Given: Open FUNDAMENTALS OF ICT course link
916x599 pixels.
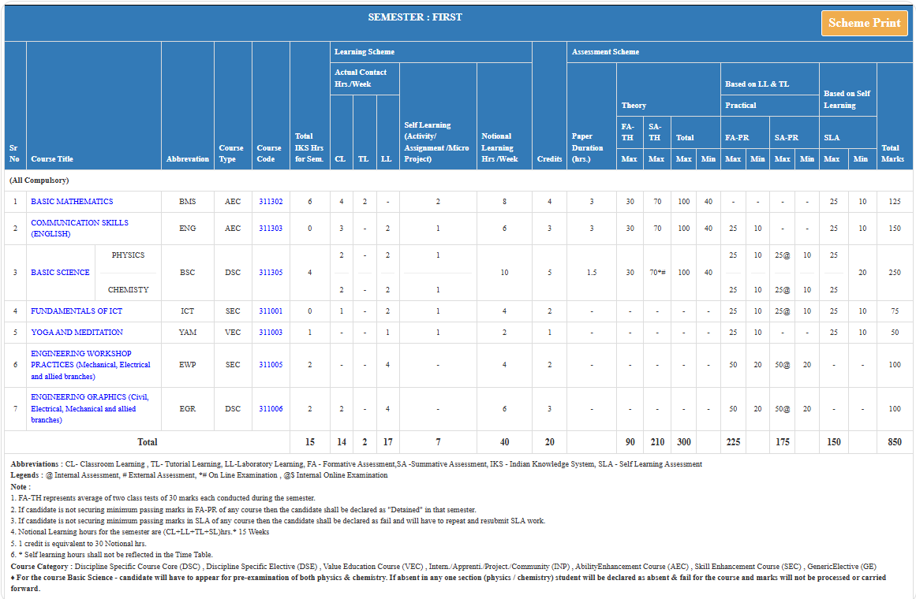Looking at the screenshot, I should (77, 311).
